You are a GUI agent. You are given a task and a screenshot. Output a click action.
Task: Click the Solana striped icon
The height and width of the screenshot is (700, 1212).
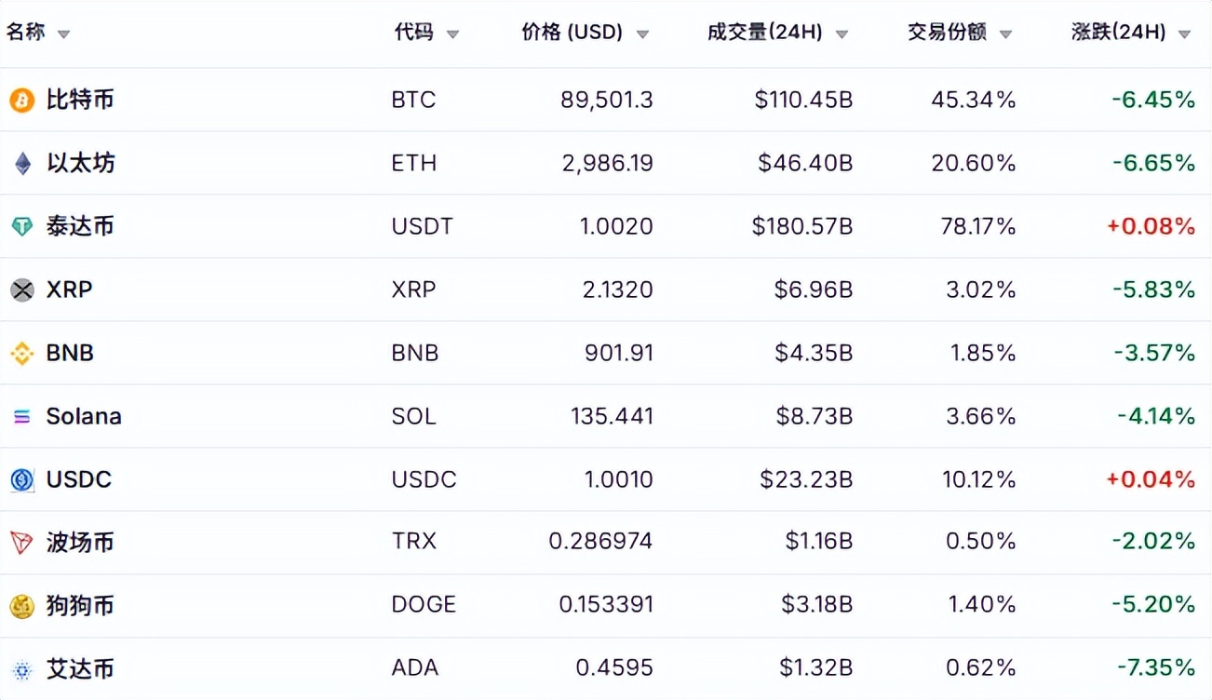[x=21, y=416]
